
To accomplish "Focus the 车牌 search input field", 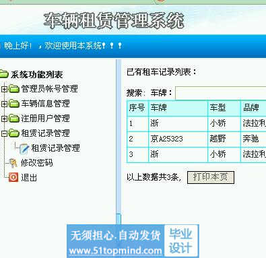I will (x=221, y=93).
